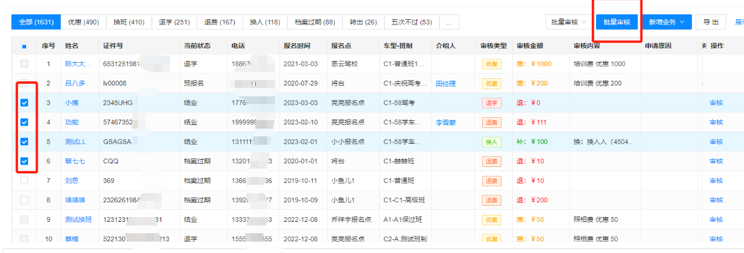Screen dimensions: 744x253
Task: Open the 批量审核 dropdown selector
Action: click(x=568, y=22)
